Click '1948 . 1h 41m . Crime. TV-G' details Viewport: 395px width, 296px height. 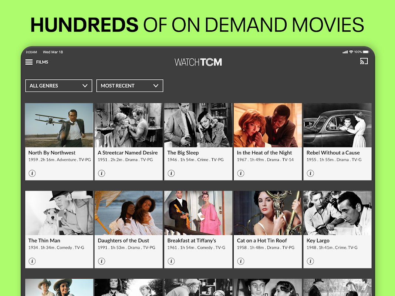pos(332,248)
